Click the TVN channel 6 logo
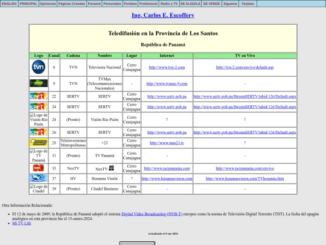This screenshot has height=245, width=326. [x=39, y=67]
